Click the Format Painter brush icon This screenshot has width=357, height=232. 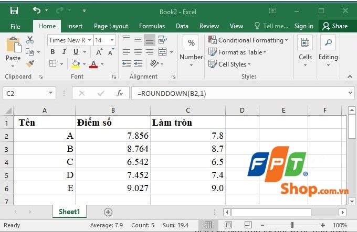tap(30, 64)
